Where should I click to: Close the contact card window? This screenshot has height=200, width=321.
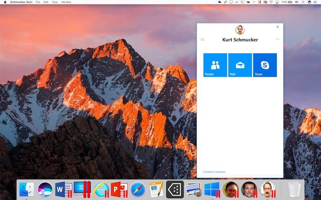pyautogui.click(x=277, y=27)
